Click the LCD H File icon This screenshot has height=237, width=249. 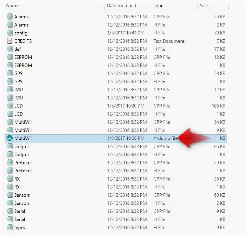tap(10, 114)
